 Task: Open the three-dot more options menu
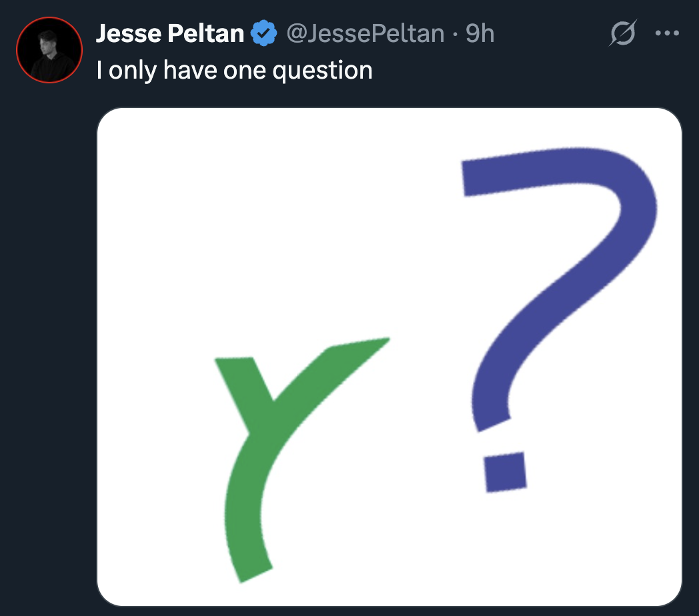(668, 33)
